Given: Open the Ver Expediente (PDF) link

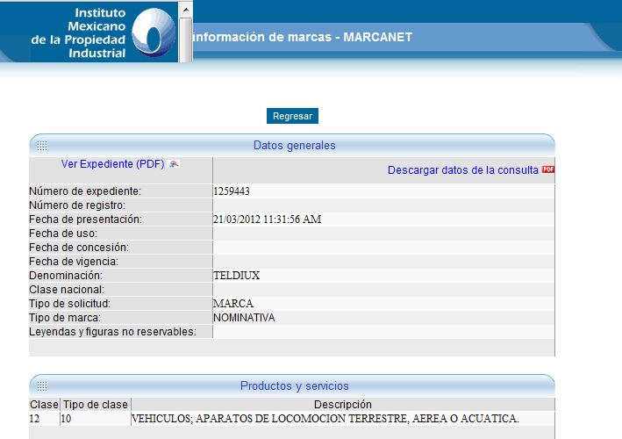Looking at the screenshot, I should click(112, 164).
